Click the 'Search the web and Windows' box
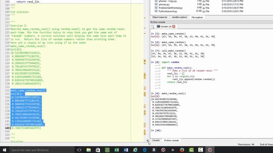This screenshot has height=153, width=273. tap(42, 150)
